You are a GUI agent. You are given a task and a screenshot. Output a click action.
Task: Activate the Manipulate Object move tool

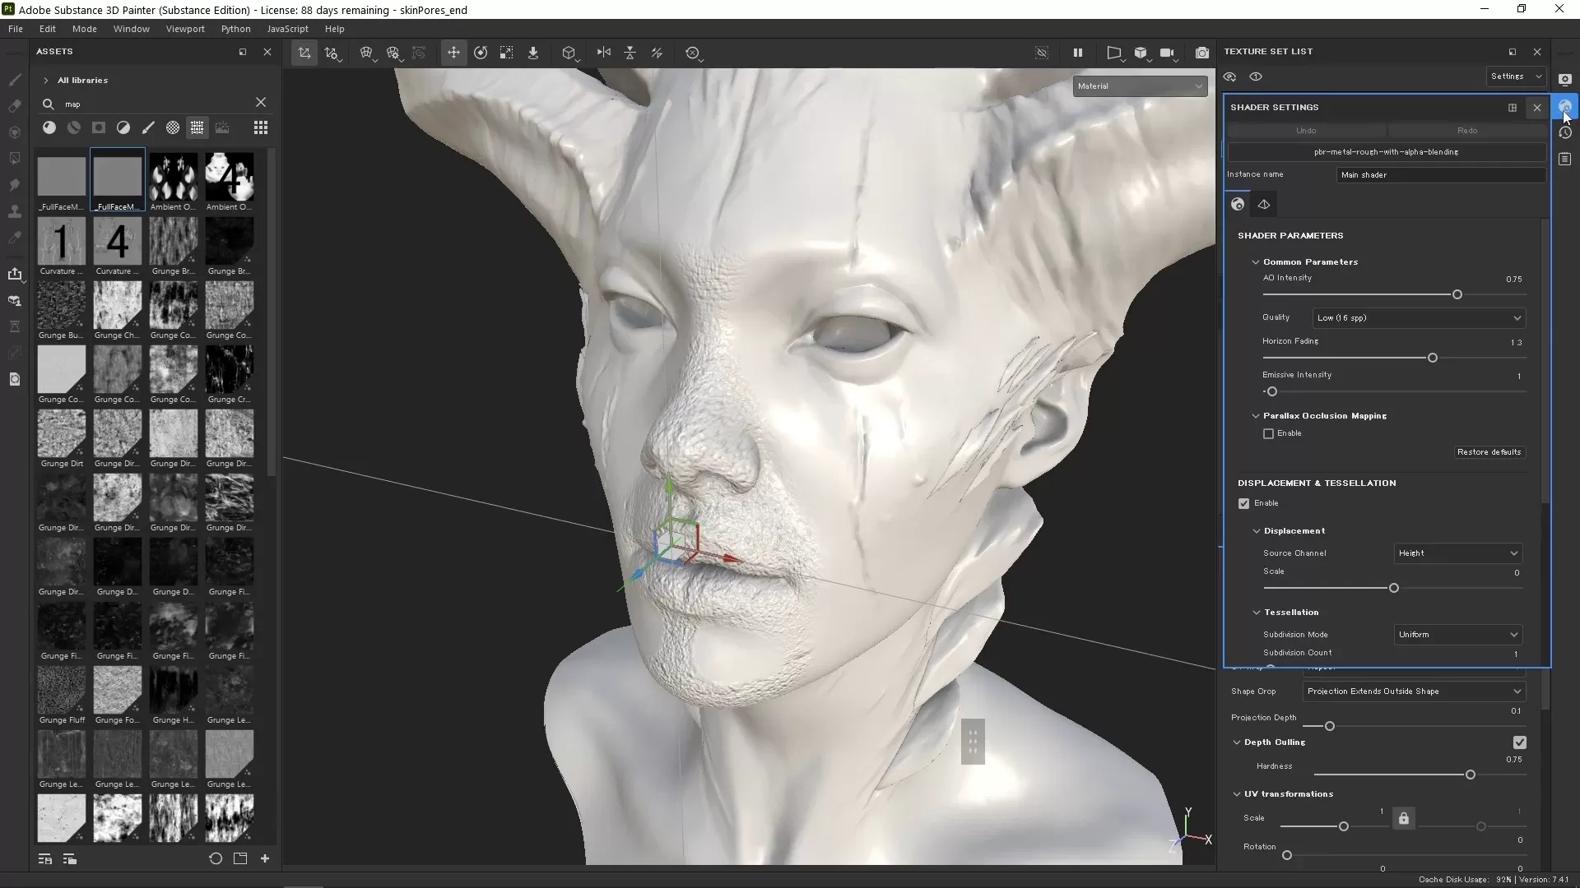click(x=454, y=53)
